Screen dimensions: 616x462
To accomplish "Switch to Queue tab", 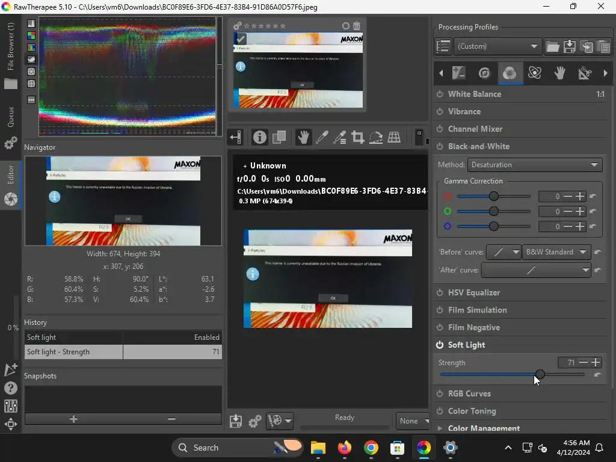I will (11, 126).
